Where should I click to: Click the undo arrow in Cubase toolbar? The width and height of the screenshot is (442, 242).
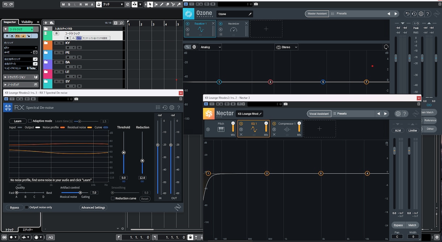5,4
